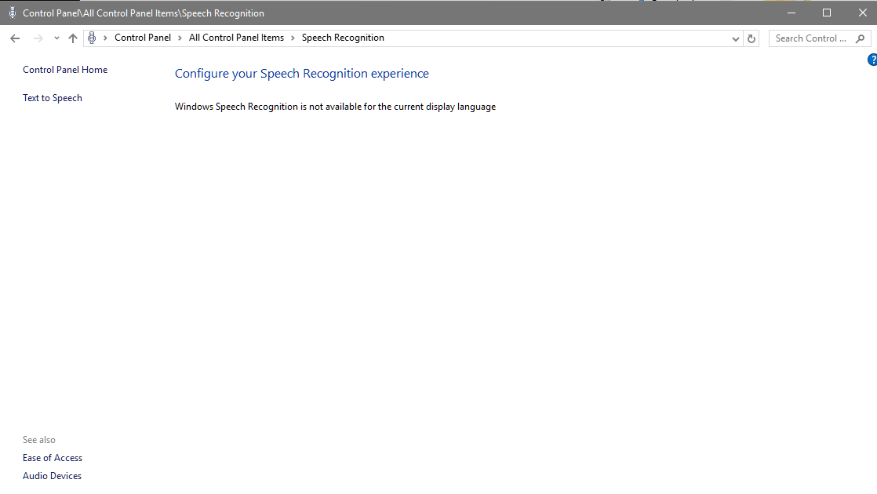The width and height of the screenshot is (877, 494).
Task: Maximize the Speech Recognition window
Action: (827, 13)
